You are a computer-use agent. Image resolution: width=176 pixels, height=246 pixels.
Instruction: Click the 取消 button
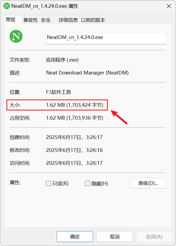point(115,237)
